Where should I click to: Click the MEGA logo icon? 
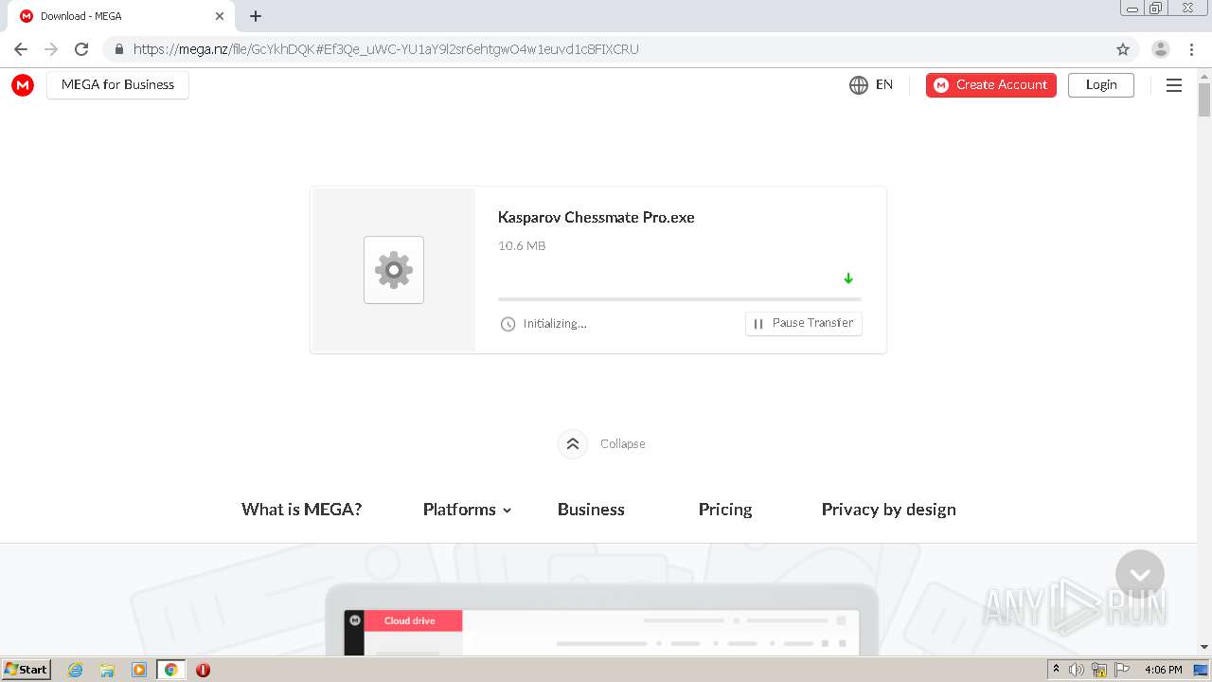click(x=23, y=85)
